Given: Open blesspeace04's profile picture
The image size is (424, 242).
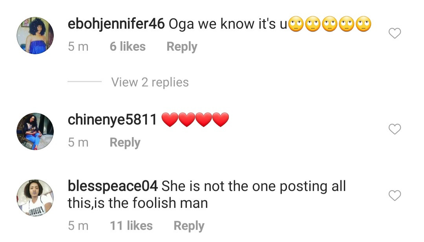Looking at the screenshot, I should (x=35, y=198).
